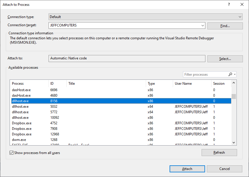Open the filter history dropdown arrow
This screenshot has height=177, width=249.
[234, 74]
